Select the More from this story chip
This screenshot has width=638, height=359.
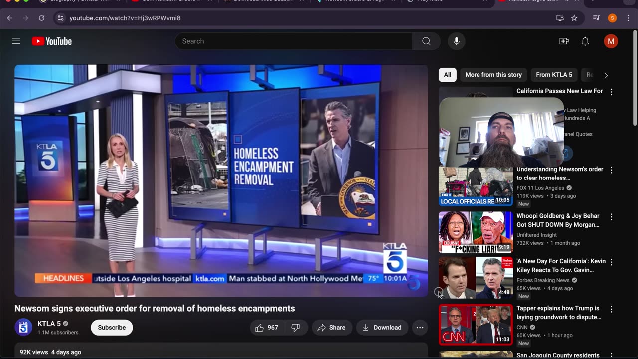(x=493, y=75)
